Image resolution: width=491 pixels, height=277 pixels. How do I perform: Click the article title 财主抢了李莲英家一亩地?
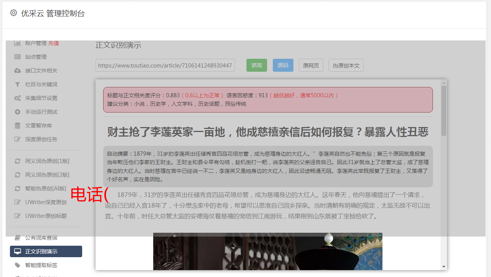tap(268, 132)
